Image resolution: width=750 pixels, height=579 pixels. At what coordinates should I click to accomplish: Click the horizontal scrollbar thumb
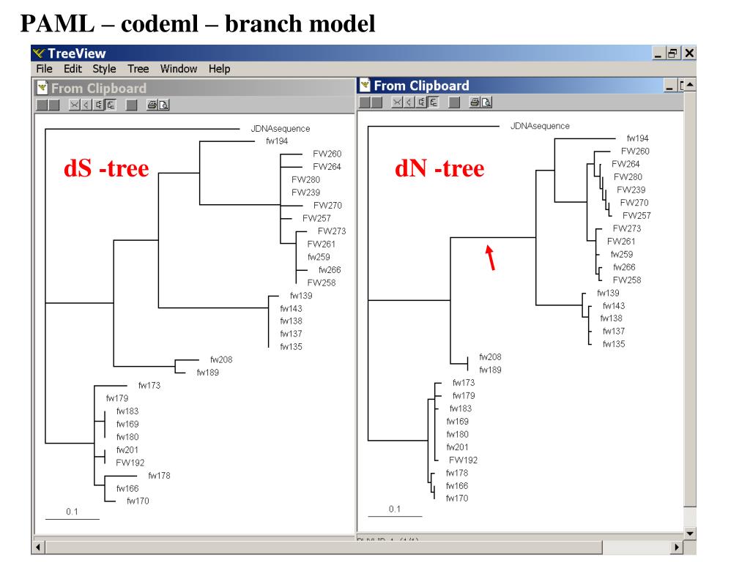coord(323,547)
